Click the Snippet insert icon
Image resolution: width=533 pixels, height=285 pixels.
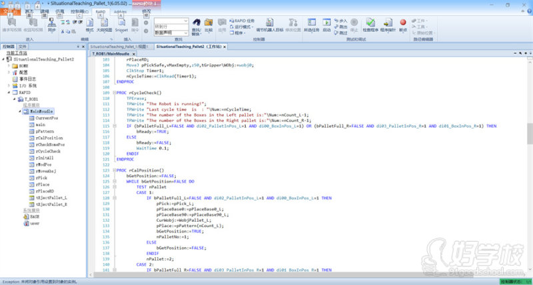pyautogui.click(x=121, y=24)
